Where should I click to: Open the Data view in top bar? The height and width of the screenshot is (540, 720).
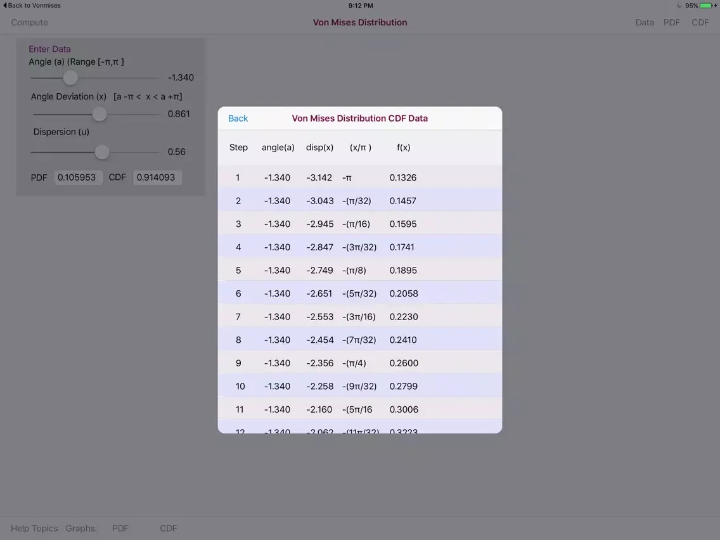point(645,23)
